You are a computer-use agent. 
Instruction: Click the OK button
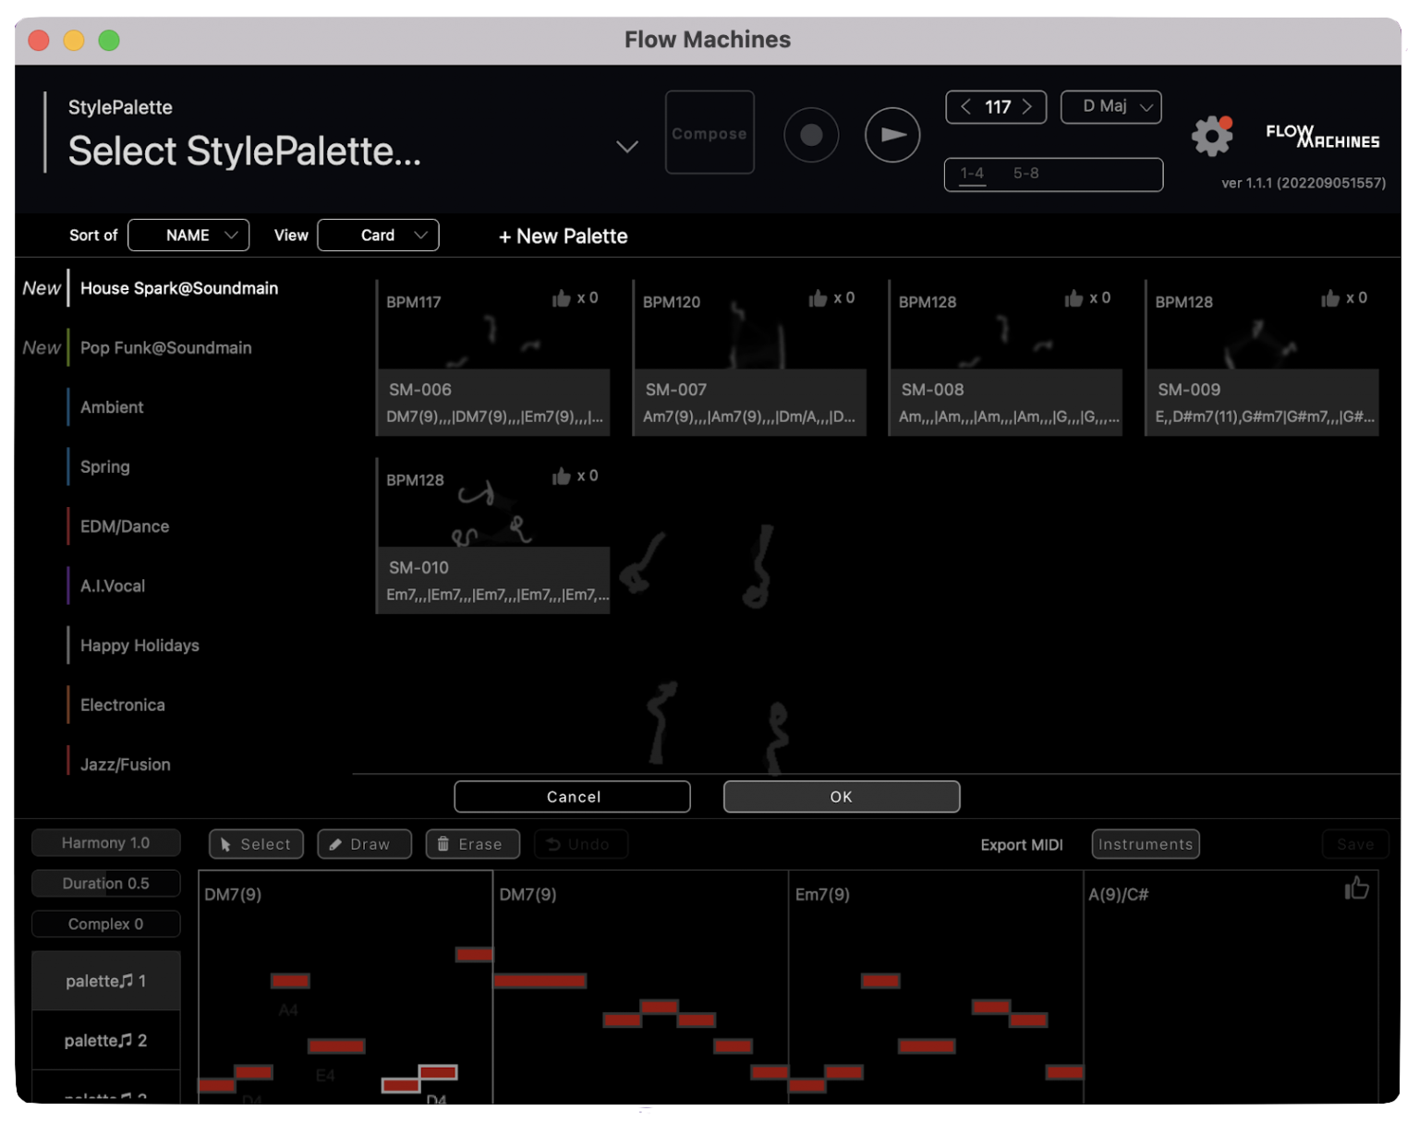point(841,797)
